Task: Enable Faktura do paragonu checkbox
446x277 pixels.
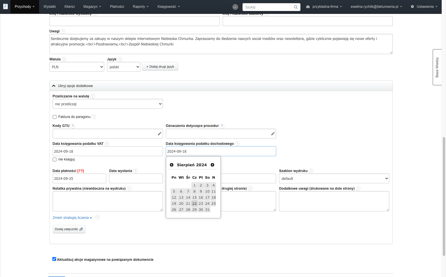Action: [54, 117]
